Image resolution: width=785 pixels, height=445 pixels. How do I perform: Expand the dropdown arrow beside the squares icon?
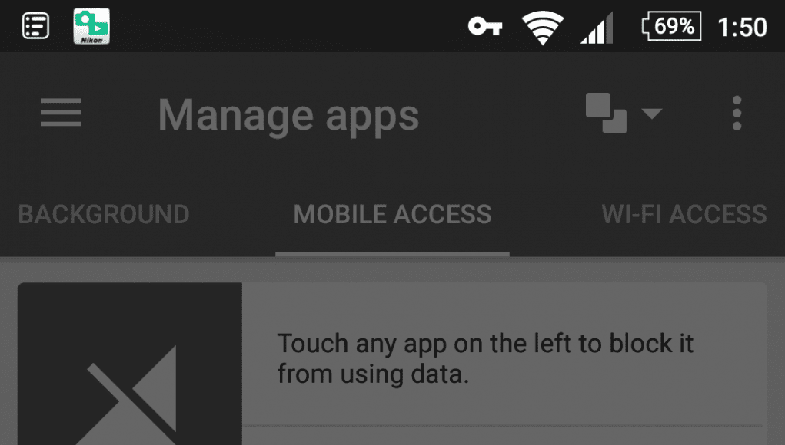point(652,114)
